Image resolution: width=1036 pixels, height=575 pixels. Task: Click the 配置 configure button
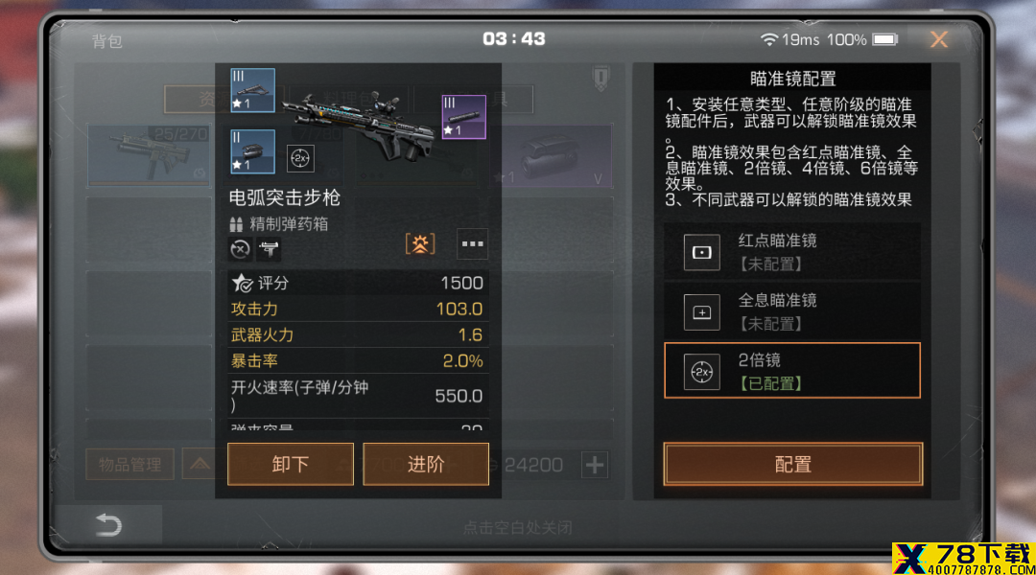click(793, 464)
